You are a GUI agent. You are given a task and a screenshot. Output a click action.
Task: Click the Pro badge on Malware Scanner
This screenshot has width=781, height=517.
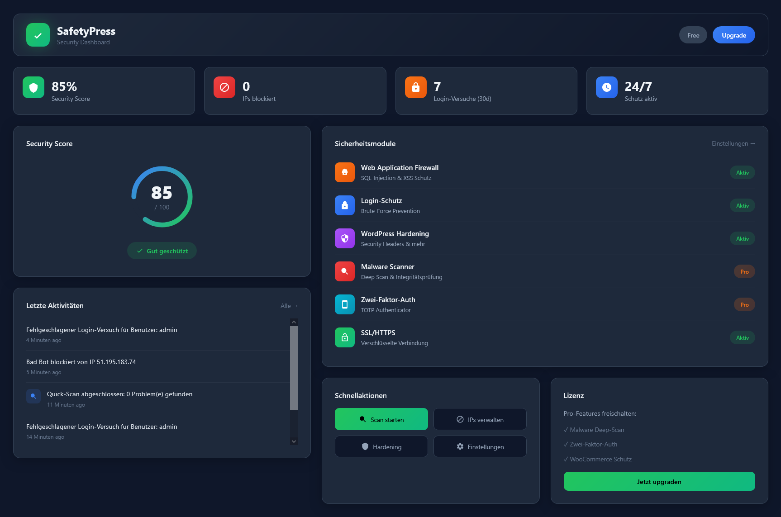coord(744,271)
